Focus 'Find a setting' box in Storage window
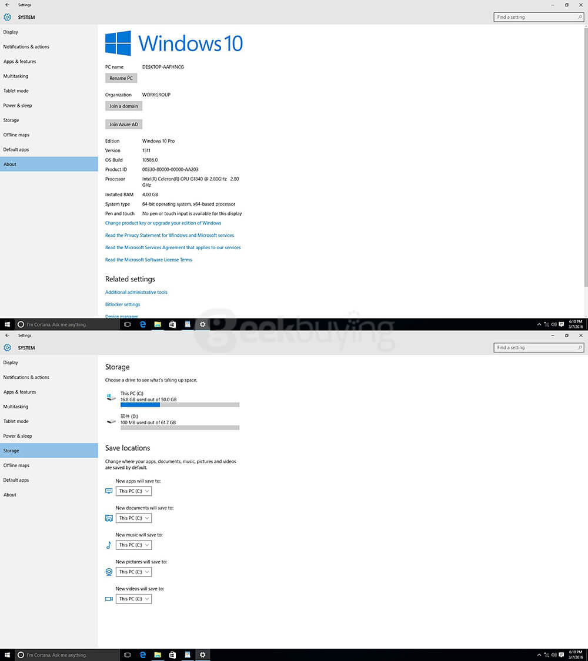 point(539,348)
